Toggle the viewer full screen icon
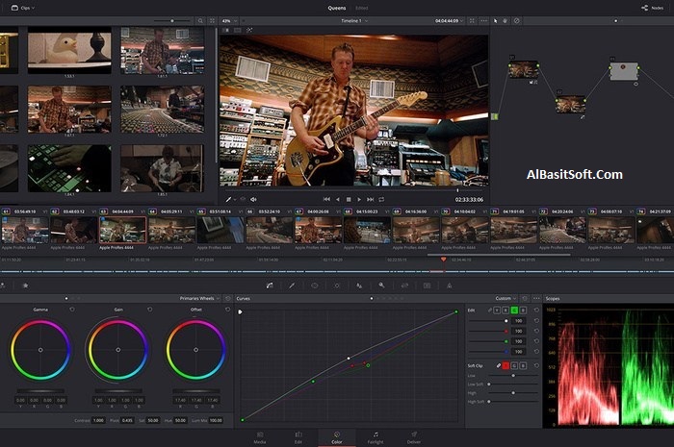The image size is (674, 447). tap(472, 20)
